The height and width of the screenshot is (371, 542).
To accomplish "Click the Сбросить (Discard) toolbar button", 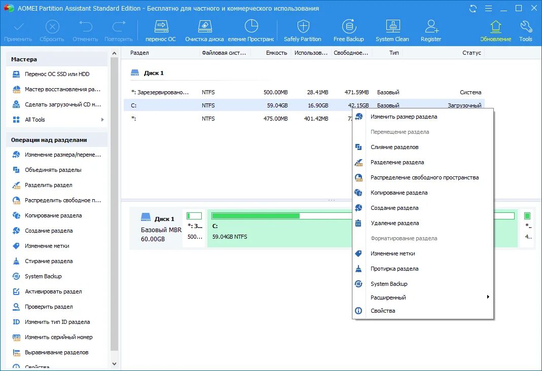I will [x=52, y=31].
